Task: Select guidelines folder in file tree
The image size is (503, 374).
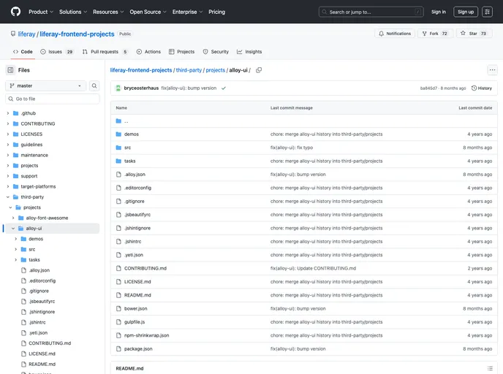Action: pyautogui.click(x=31, y=145)
